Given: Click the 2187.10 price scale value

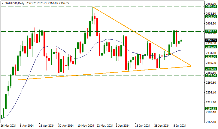Looking at the screenshot, I should pyautogui.click(x=211, y=112).
